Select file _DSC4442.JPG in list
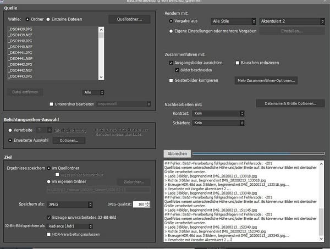The image size is (330, 249). coord(20,64)
